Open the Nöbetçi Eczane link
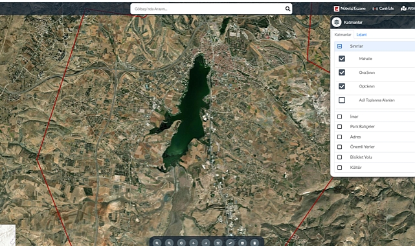 tap(350, 8)
